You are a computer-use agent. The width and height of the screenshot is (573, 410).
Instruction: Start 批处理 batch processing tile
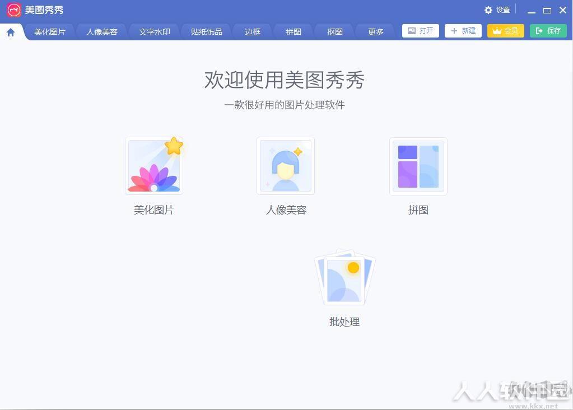pos(344,277)
